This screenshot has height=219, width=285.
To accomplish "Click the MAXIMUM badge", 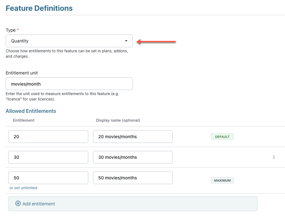I will pyautogui.click(x=222, y=180).
